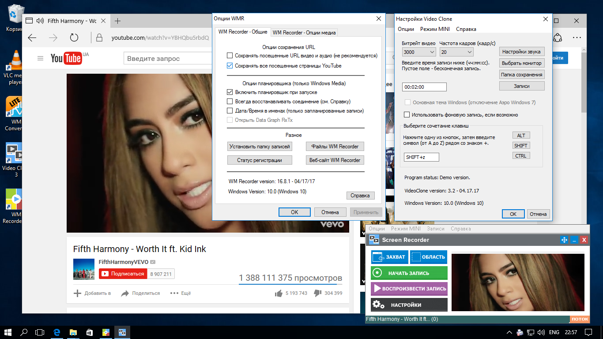The image size is (603, 339).
Task: Open a new browser tab
Action: 117,21
